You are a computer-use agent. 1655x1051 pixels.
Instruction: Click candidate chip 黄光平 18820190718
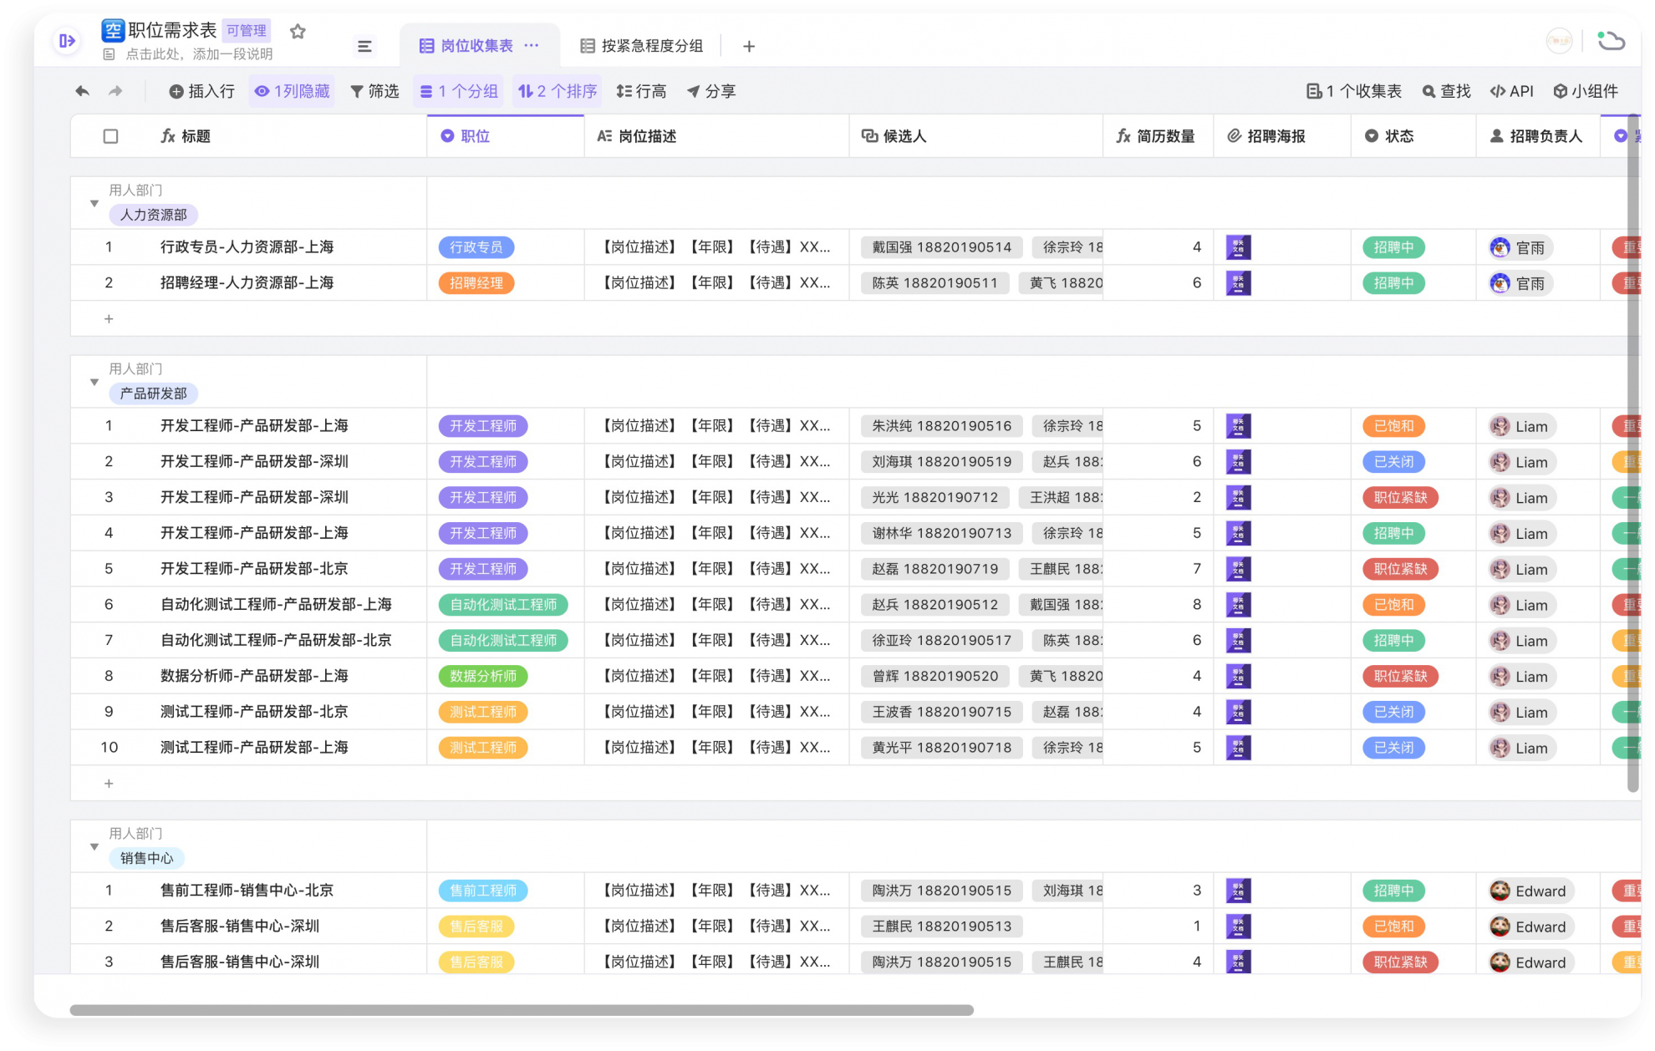coord(941,748)
